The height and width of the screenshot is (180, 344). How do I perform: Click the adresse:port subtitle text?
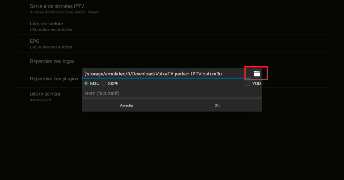coord(41,100)
